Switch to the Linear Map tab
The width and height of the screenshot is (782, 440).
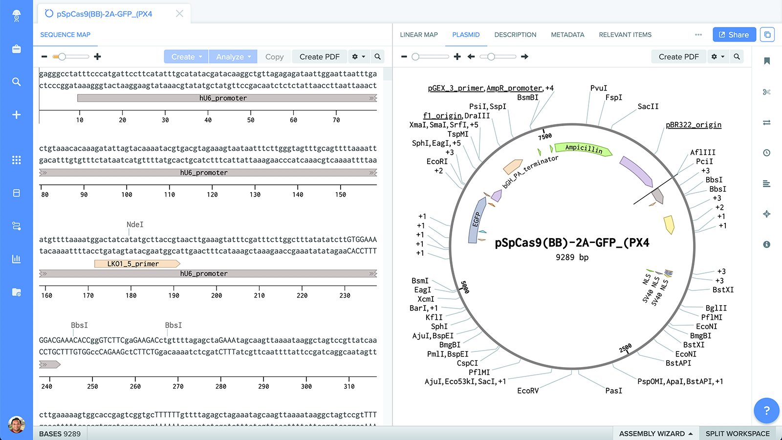pyautogui.click(x=419, y=35)
